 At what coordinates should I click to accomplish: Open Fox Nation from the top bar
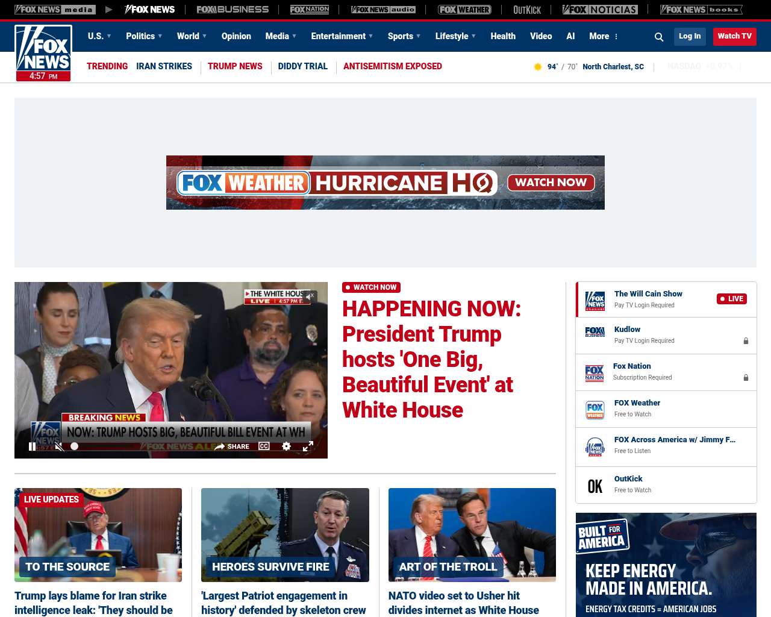pos(310,10)
